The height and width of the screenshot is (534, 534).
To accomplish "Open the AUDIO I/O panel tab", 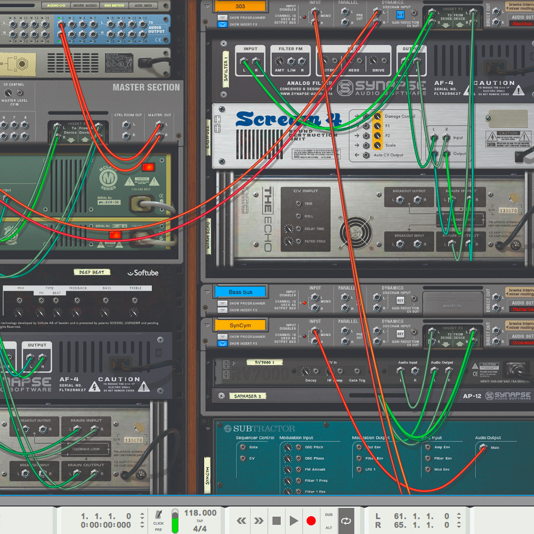I will pos(56,6).
